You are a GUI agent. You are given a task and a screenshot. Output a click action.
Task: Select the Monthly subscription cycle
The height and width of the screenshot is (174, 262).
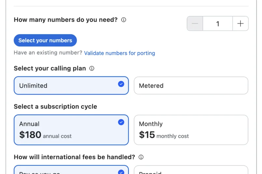pos(191,130)
